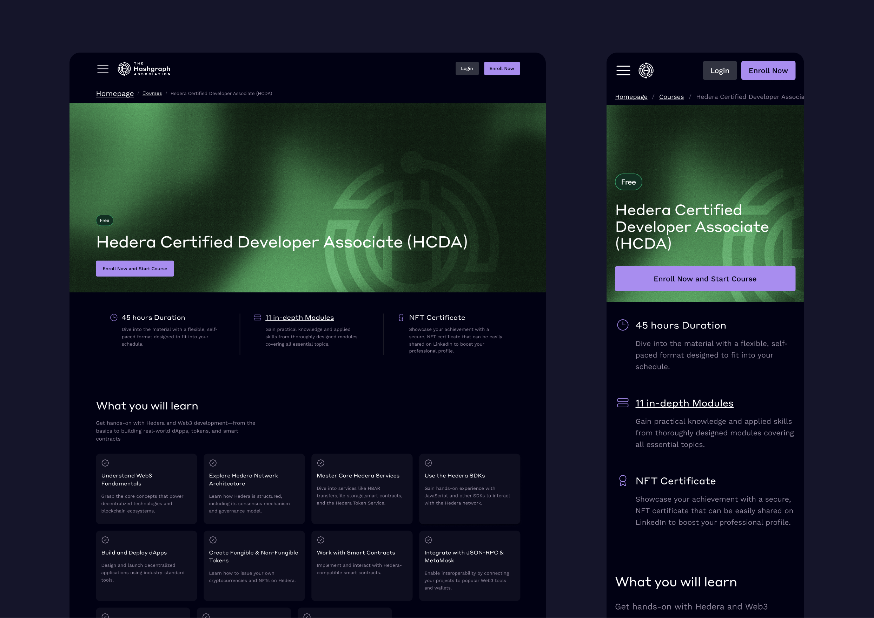
Task: Click text 'Learn how to issue your own'
Action: pyautogui.click(x=241, y=573)
